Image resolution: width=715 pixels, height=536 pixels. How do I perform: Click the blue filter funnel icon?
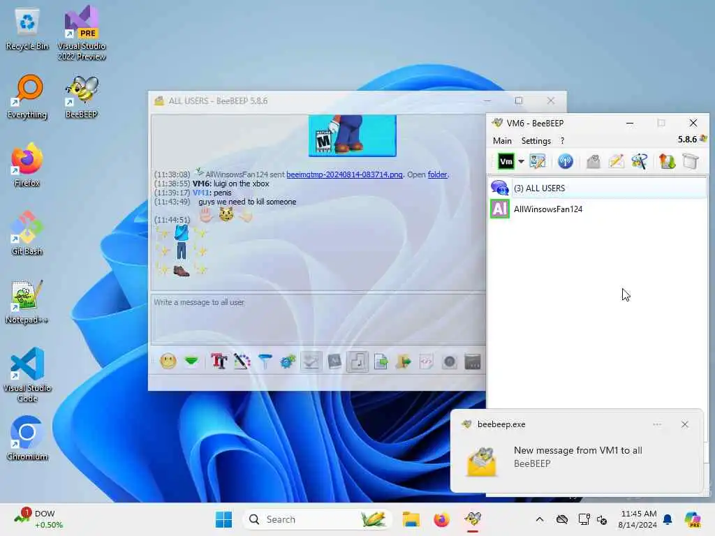point(265,362)
